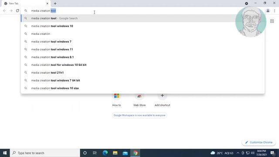Open the Windows Start menu
This screenshot has width=279, height=157.
5,153
